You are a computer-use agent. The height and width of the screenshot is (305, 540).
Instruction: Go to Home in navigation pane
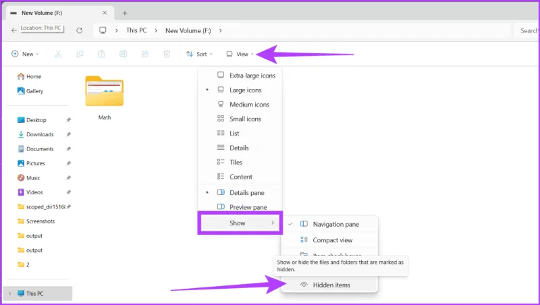click(29, 76)
